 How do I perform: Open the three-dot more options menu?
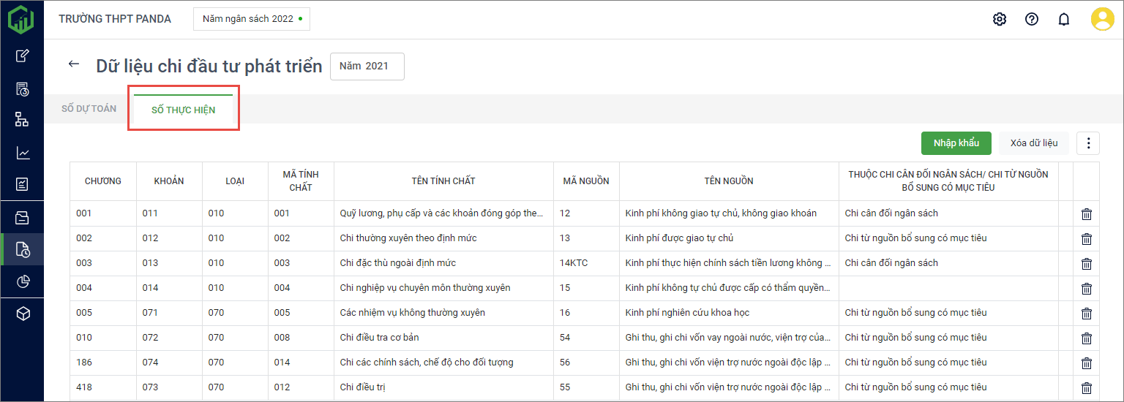1088,143
